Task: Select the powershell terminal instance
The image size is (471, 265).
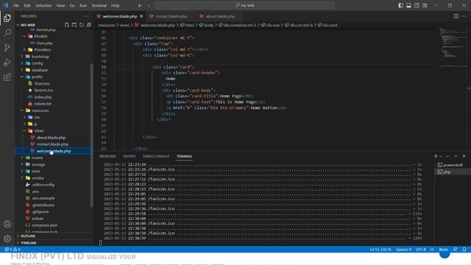Action: [453, 165]
